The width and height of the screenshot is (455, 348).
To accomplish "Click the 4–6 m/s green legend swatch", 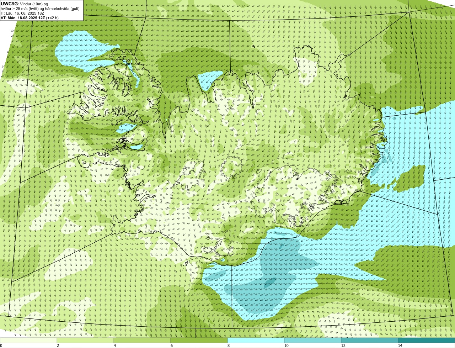I will point(142,340).
